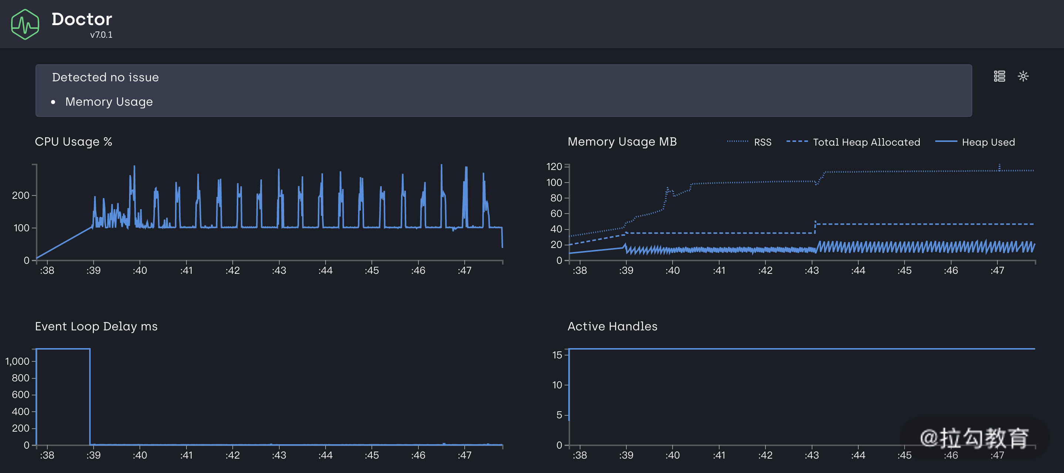This screenshot has width=1064, height=473.
Task: Click the RSS legend dotted line swatch
Action: pos(737,142)
